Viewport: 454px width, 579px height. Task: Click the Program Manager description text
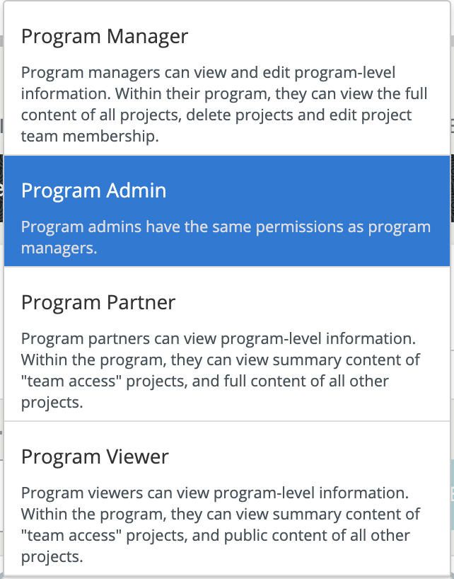(221, 105)
